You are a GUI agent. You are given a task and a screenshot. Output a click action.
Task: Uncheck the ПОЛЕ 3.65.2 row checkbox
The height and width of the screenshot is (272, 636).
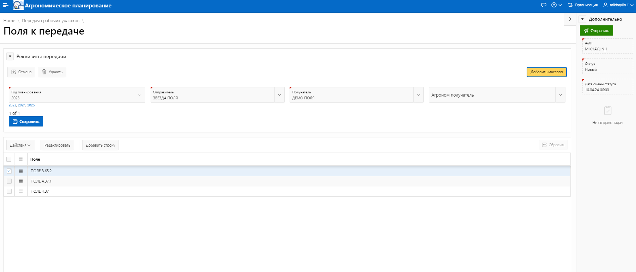9,171
